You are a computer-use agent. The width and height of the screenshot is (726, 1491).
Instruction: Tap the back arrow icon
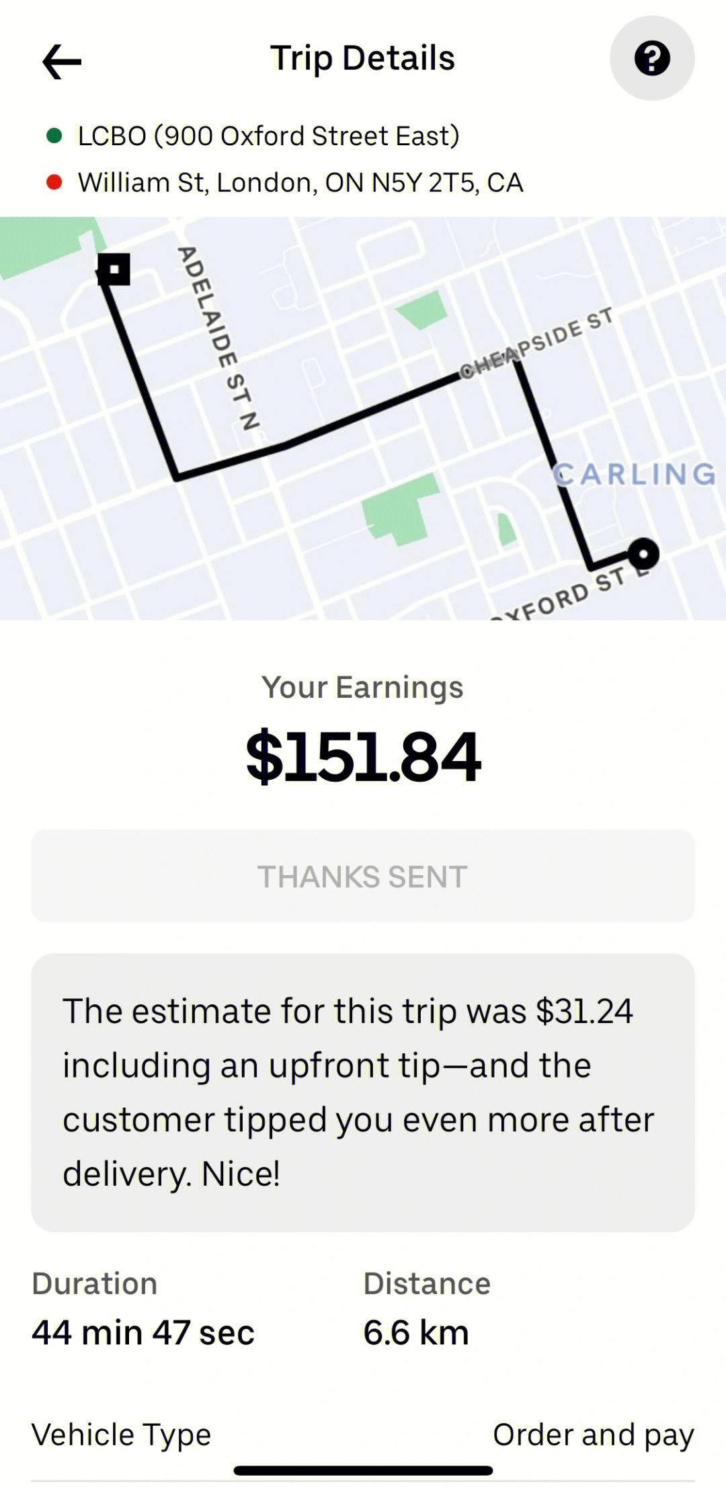62,61
